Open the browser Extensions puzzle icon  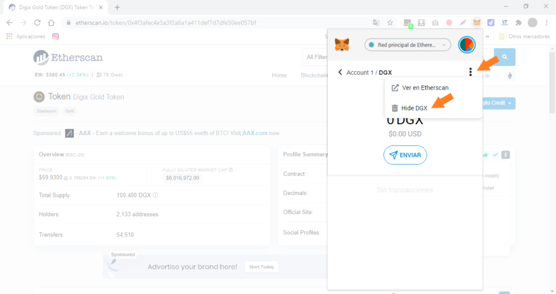519,23
